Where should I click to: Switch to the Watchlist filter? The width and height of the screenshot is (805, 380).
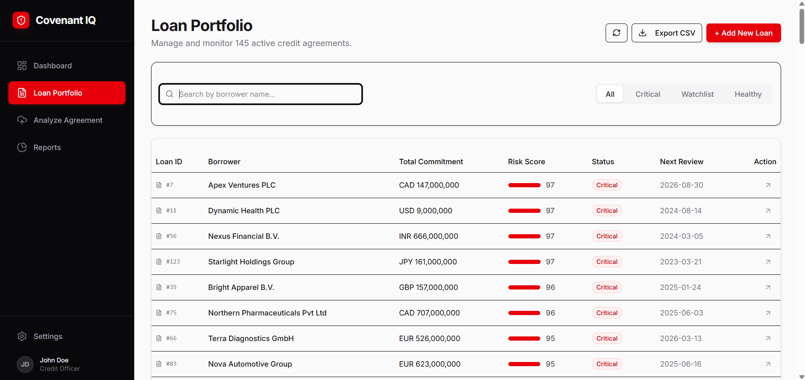[x=697, y=94]
